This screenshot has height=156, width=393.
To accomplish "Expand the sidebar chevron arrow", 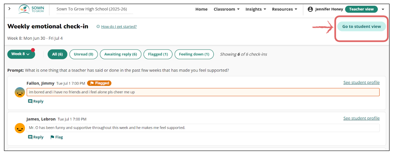I will [10, 9].
